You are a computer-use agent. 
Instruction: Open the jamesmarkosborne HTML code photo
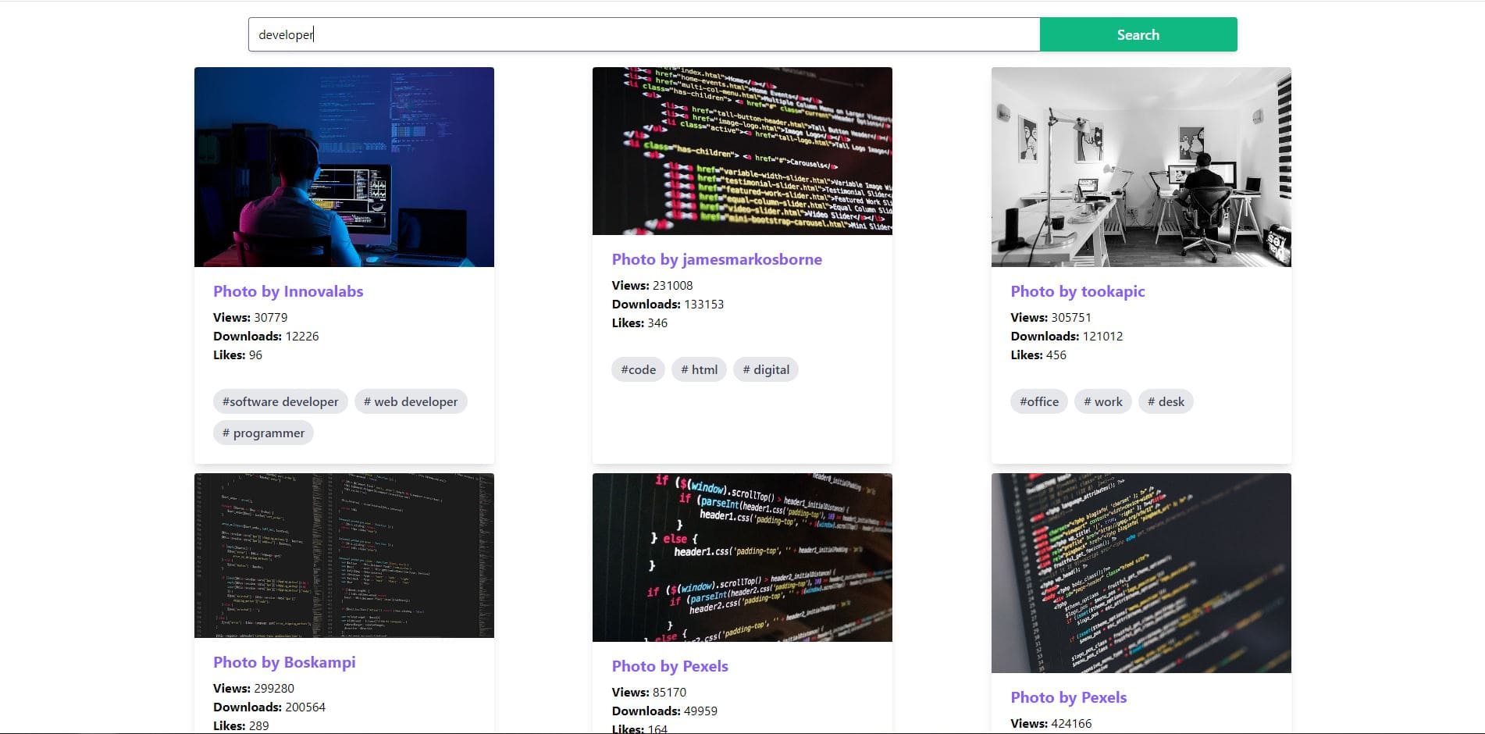[742, 151]
